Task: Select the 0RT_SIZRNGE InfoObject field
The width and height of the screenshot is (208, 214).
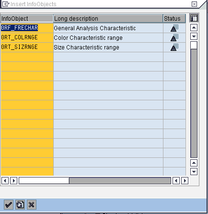Action: [x=27, y=47]
